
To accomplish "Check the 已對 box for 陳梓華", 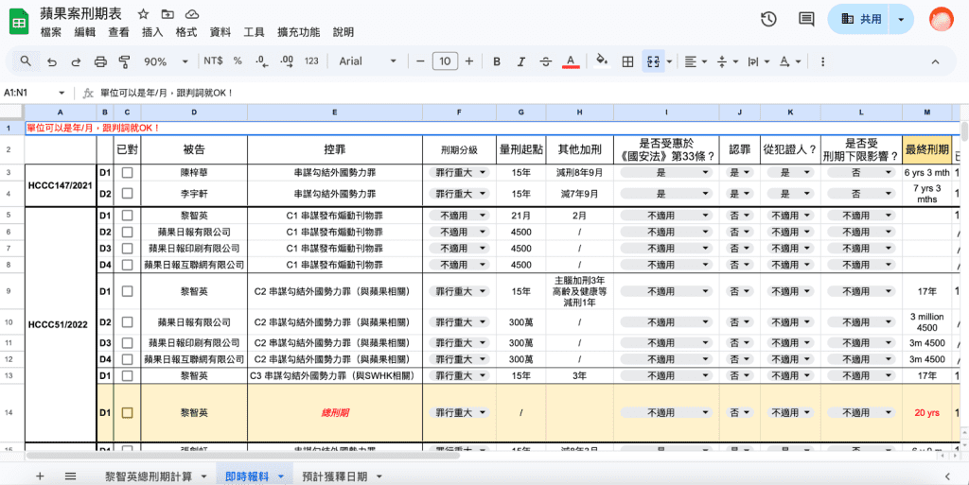I will (x=127, y=173).
